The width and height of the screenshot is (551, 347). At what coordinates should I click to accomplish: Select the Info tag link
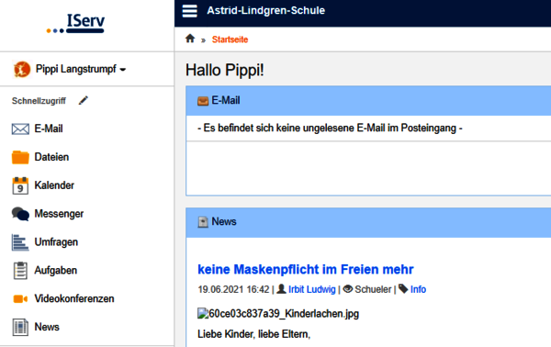pos(418,289)
